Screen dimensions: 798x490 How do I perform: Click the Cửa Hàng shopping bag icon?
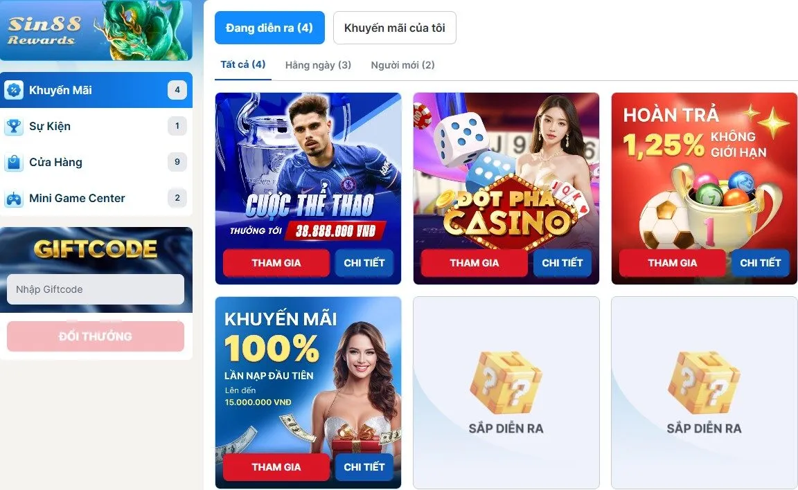coord(14,162)
